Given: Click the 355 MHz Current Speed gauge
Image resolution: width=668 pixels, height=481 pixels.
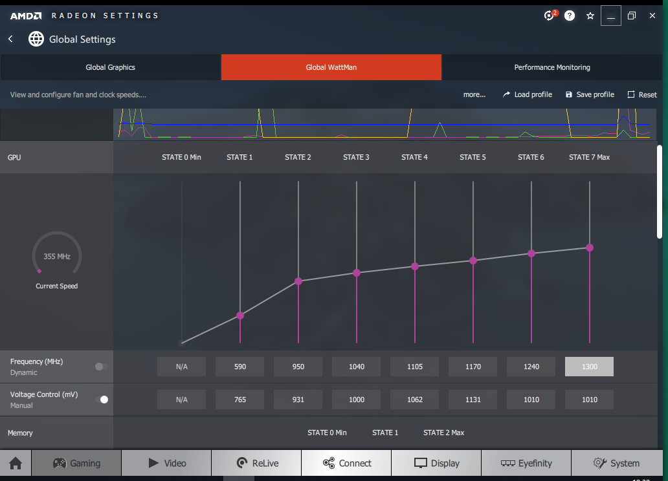Looking at the screenshot, I should point(57,255).
